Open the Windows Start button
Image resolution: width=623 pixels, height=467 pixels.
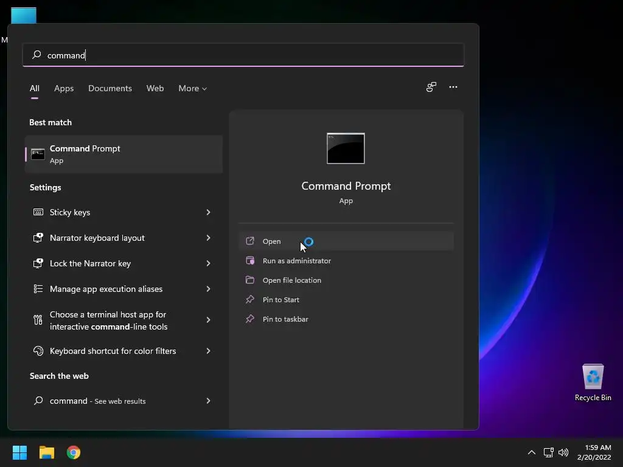19,452
